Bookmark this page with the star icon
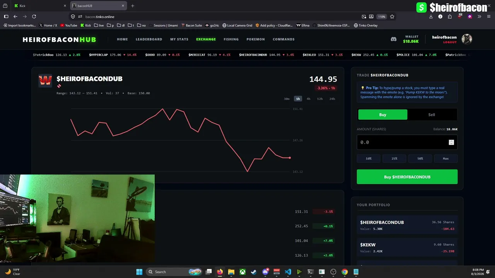This screenshot has width=495, height=278. (x=392, y=17)
